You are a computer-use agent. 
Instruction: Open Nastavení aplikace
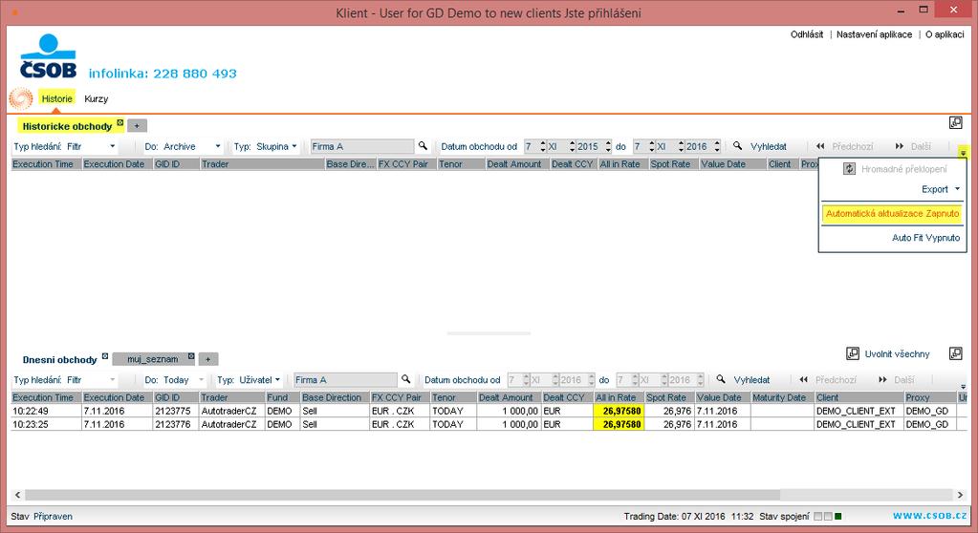point(874,34)
